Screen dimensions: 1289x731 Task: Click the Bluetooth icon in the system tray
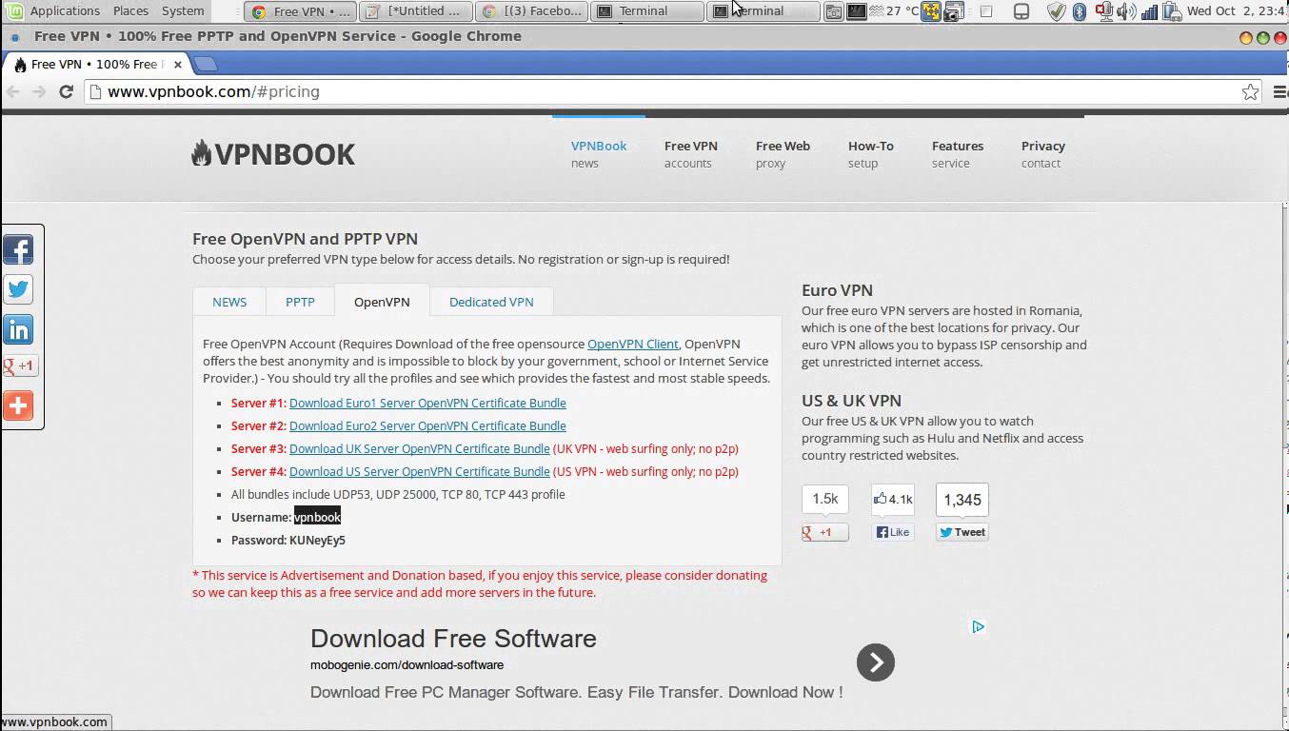pyautogui.click(x=1080, y=11)
